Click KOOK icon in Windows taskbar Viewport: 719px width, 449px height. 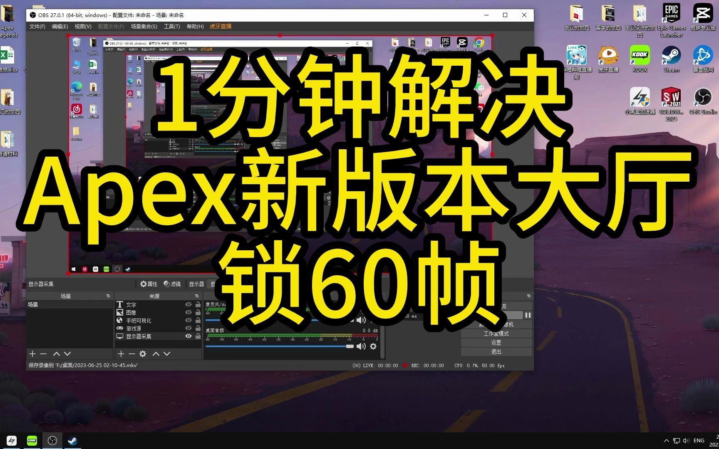[32, 441]
